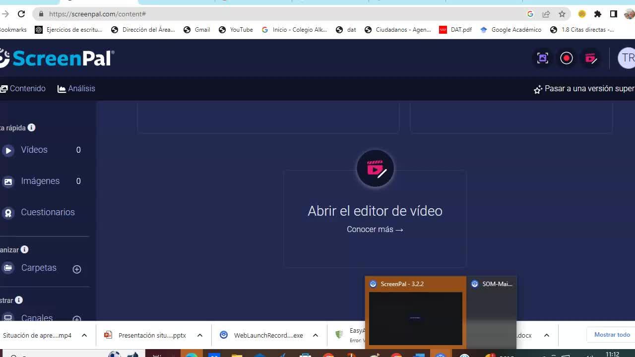Open the DAT.pdf bookmark
Viewport: 635px width, 357px height.
pos(455,30)
